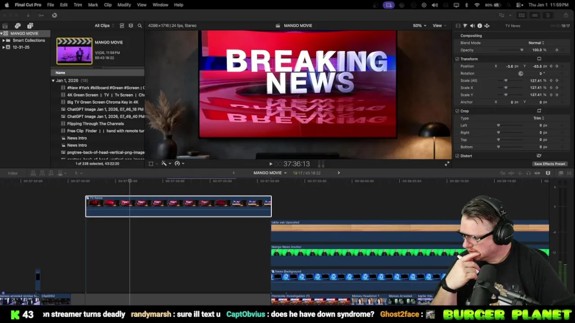
Task: Show background tasks indicator
Action: (54, 15)
